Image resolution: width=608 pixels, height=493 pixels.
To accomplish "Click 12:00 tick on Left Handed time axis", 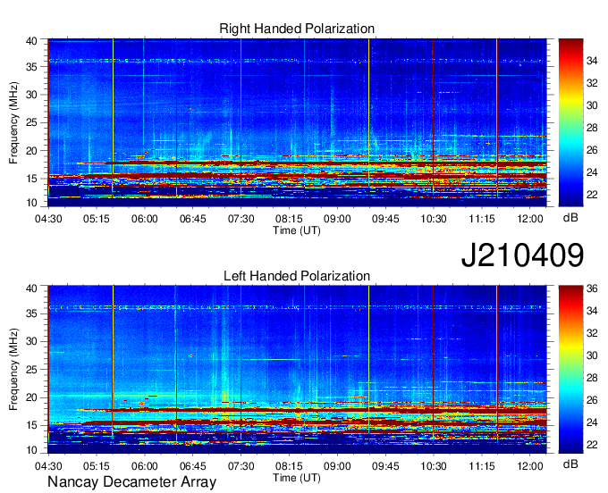I will click(530, 466).
